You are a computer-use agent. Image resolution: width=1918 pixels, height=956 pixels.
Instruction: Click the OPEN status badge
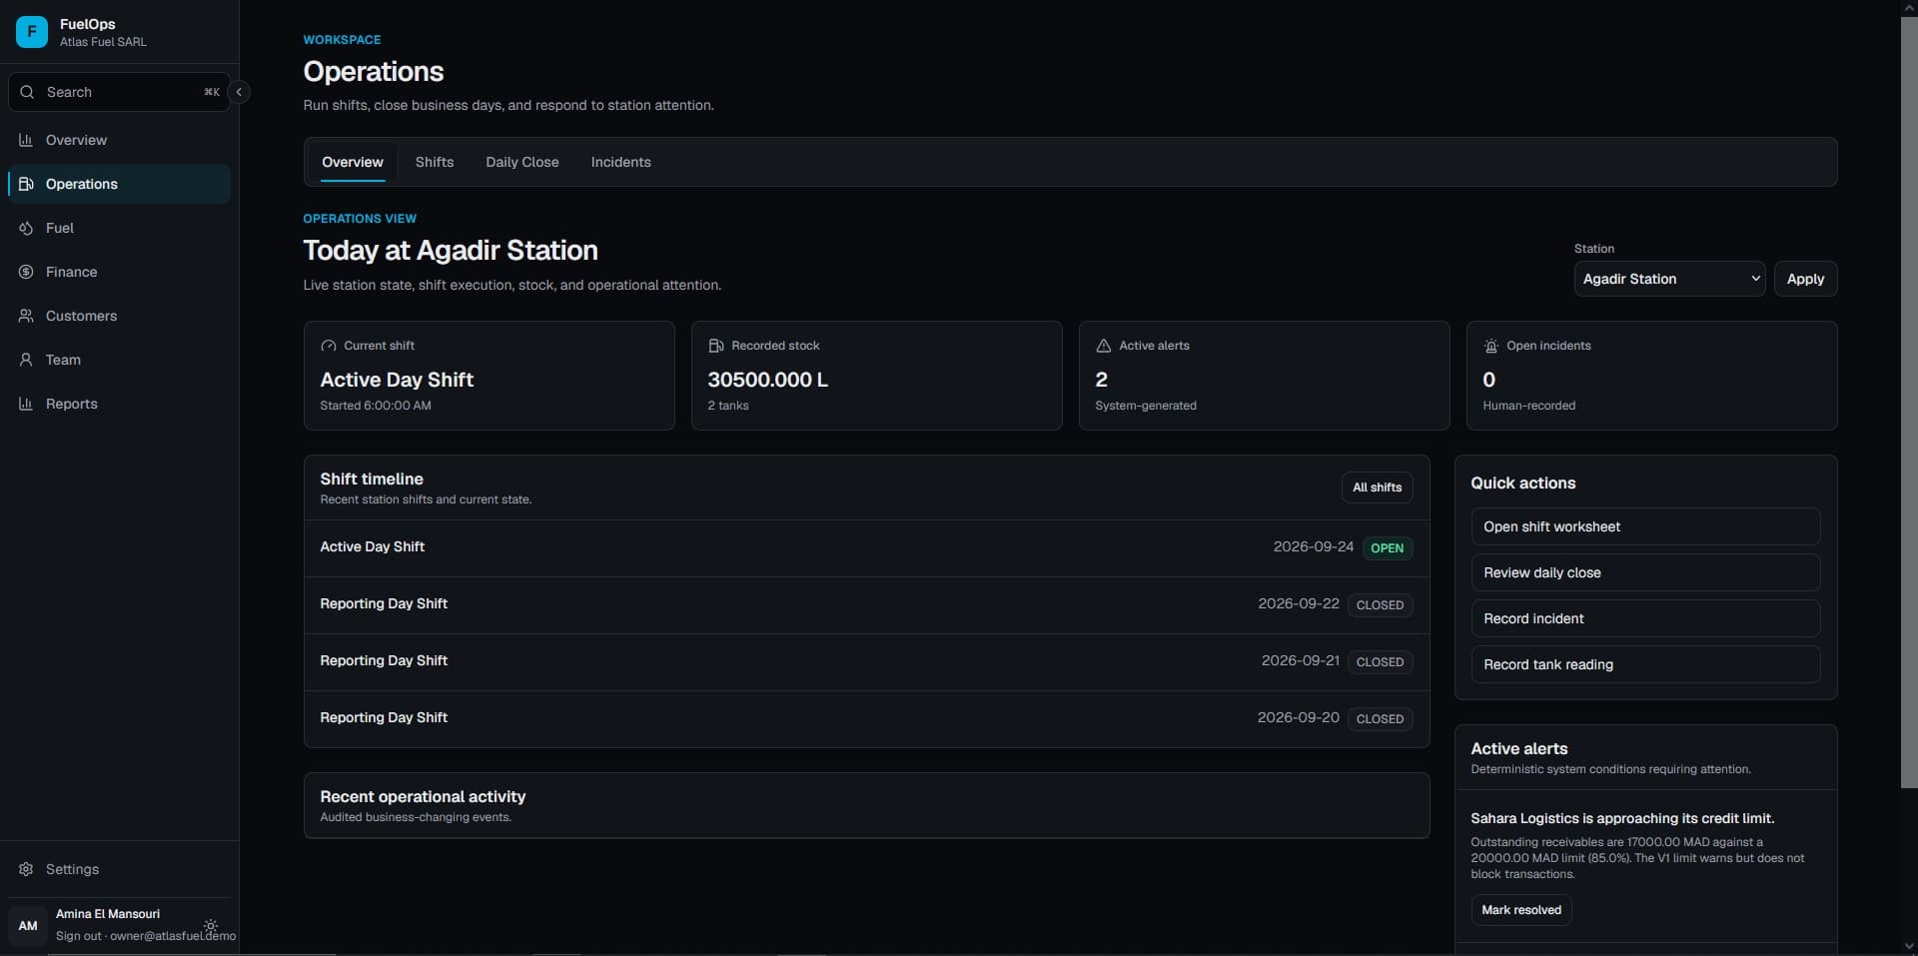[x=1387, y=548]
